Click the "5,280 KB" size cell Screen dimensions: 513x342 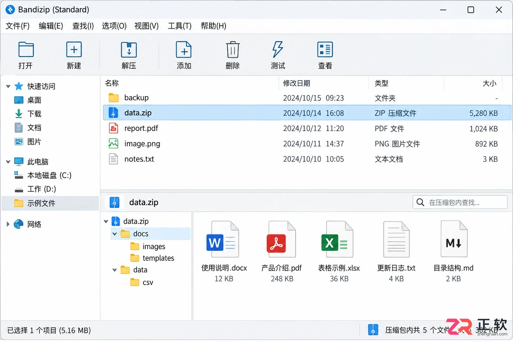pyautogui.click(x=483, y=113)
